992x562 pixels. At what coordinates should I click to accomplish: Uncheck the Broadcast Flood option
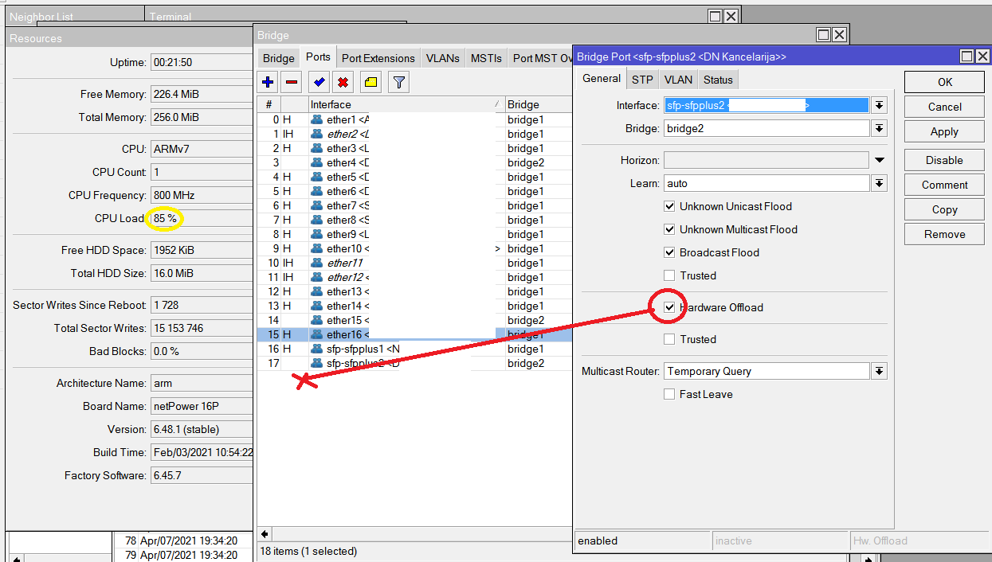[x=669, y=252]
